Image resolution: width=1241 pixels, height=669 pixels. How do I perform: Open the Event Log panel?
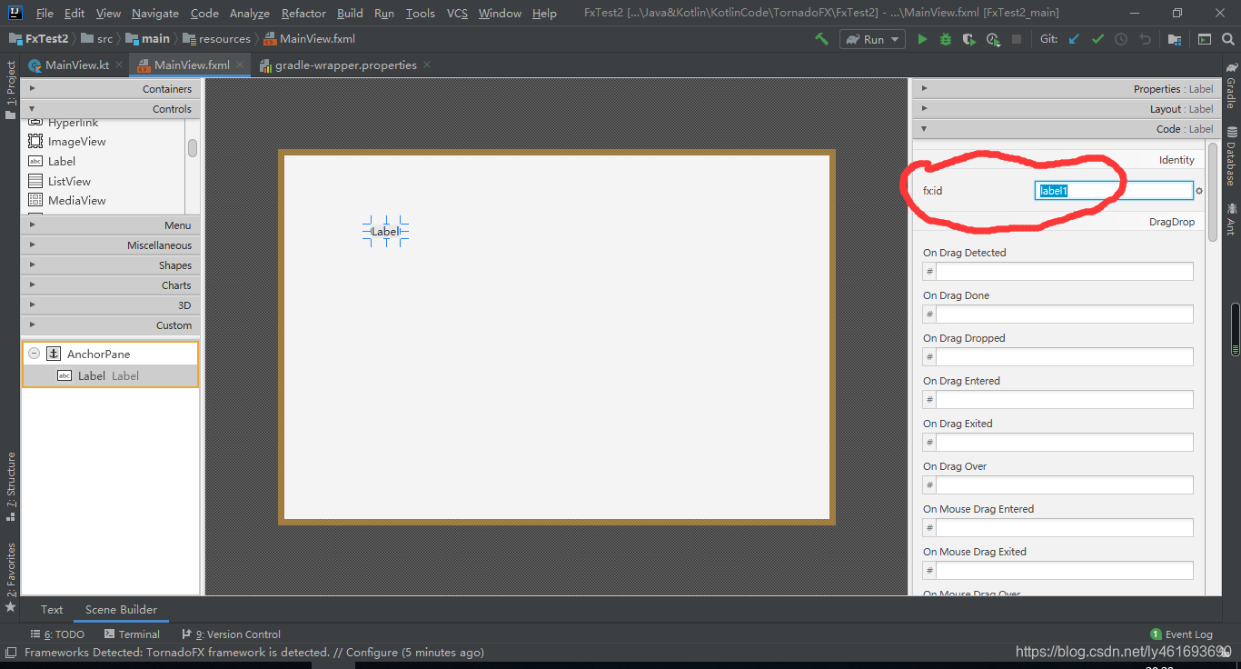(x=1181, y=634)
